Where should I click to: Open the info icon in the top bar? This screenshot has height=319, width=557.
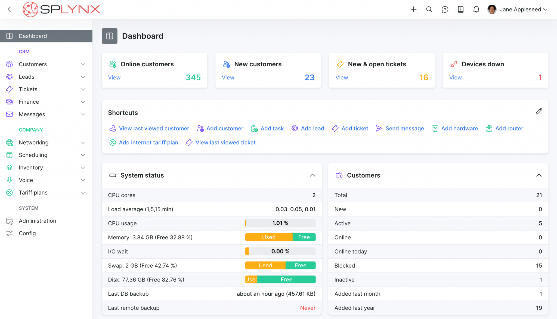460,9
